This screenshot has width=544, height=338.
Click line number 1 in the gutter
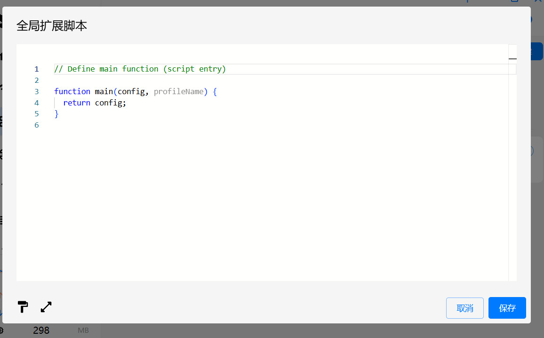[37, 69]
